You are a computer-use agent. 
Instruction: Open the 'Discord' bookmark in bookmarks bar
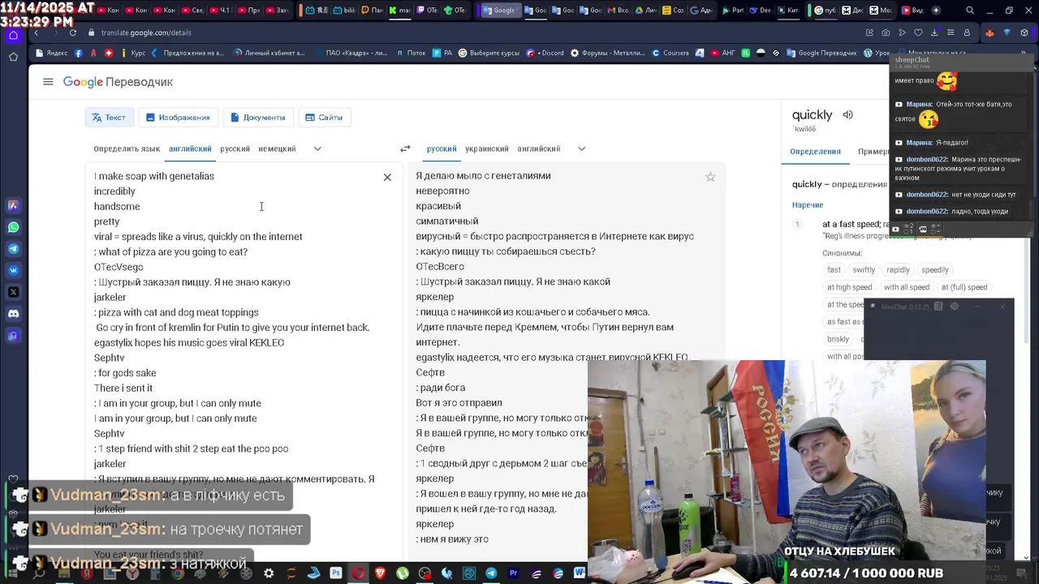[545, 53]
